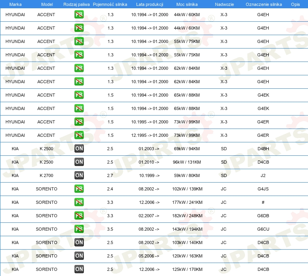308x276 pixels.
Task: Click the ON diesel icon in the 120kW SORENTO row
Action: pos(79,256)
